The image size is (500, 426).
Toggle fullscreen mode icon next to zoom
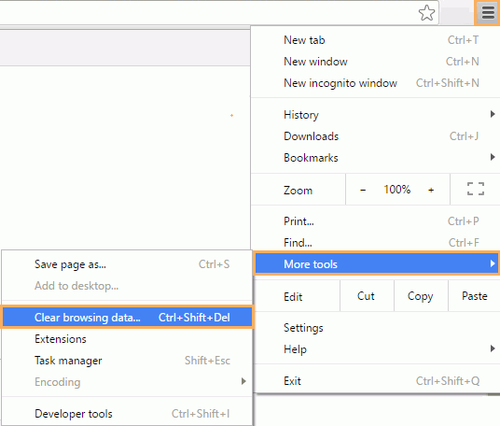pyautogui.click(x=476, y=189)
